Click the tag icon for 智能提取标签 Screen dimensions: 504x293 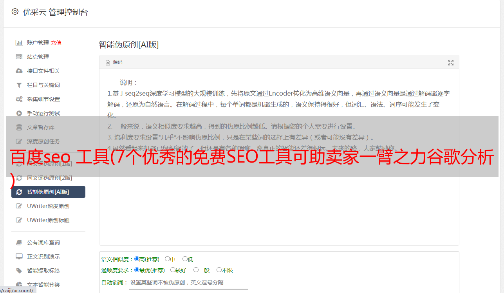click(19, 271)
